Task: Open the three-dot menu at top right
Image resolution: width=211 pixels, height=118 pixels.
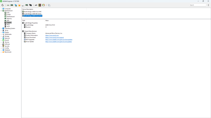Action: pos(208,5)
